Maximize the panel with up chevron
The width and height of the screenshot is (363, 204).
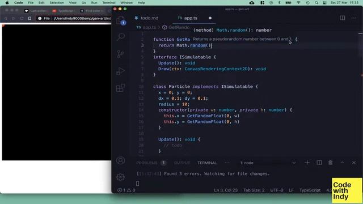click(x=342, y=163)
